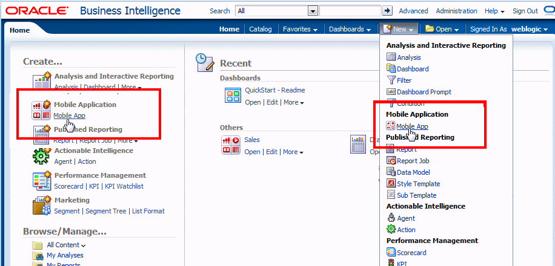Click the KPI Watchlist link
Viewport: 555px width, 266px height.
pyautogui.click(x=124, y=186)
